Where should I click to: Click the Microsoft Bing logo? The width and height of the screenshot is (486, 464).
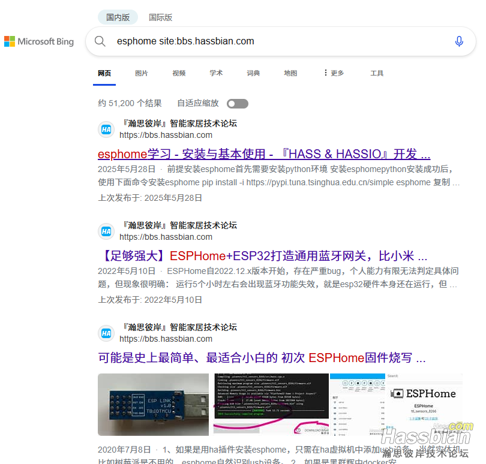39,41
